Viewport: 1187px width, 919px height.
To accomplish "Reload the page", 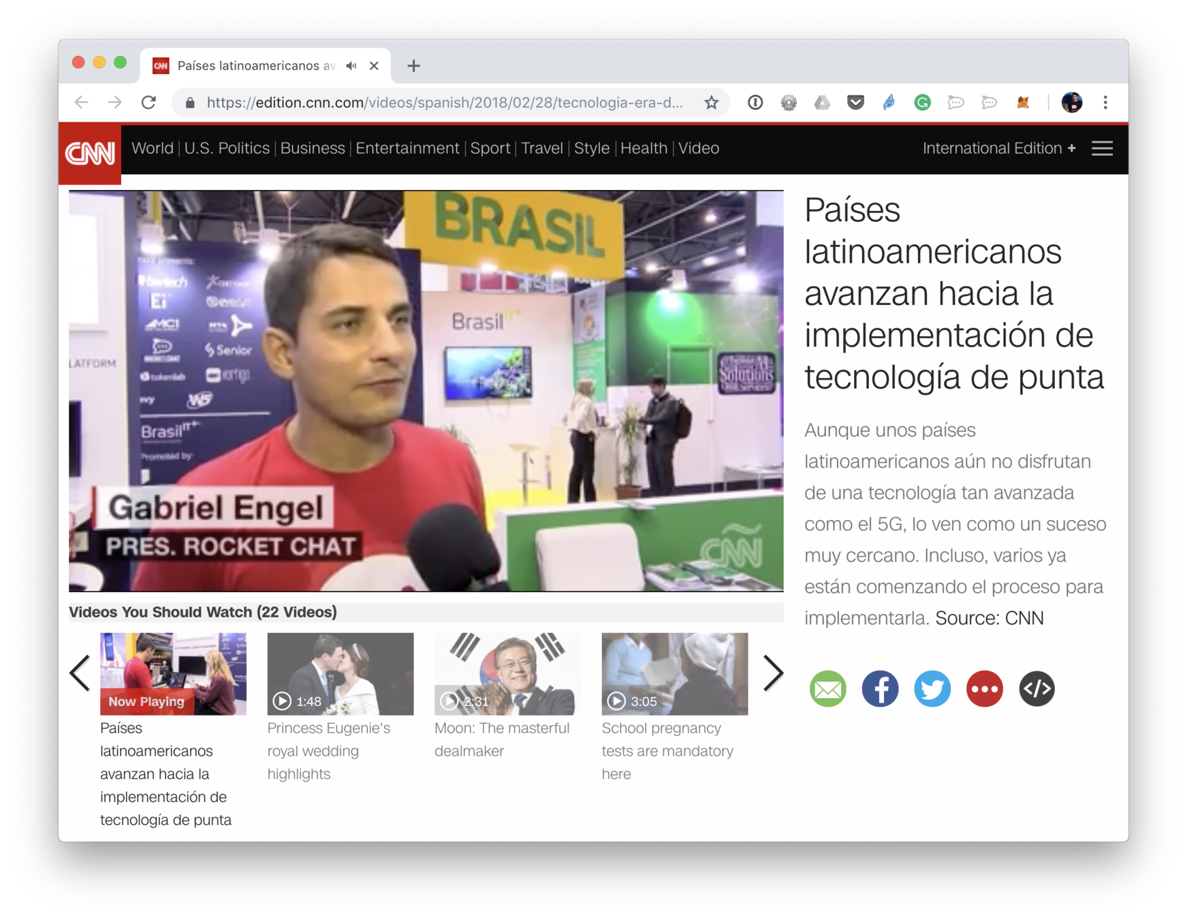I will [148, 103].
